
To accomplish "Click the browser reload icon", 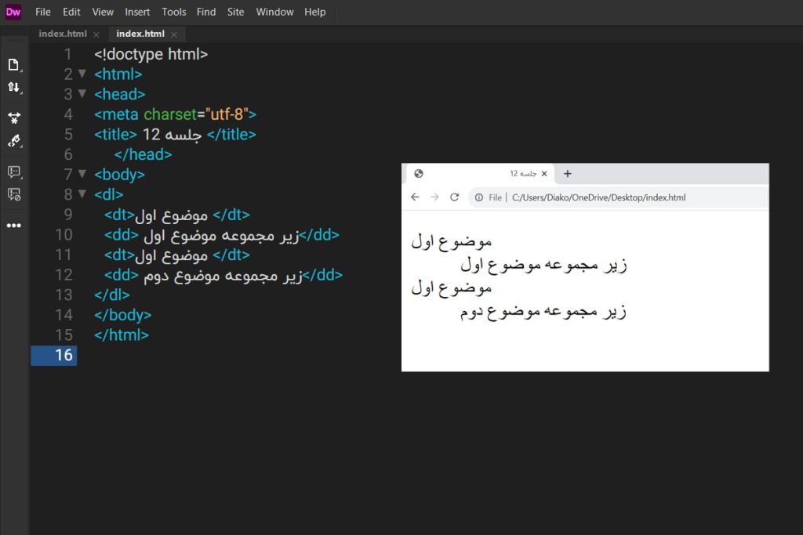I will pos(454,197).
